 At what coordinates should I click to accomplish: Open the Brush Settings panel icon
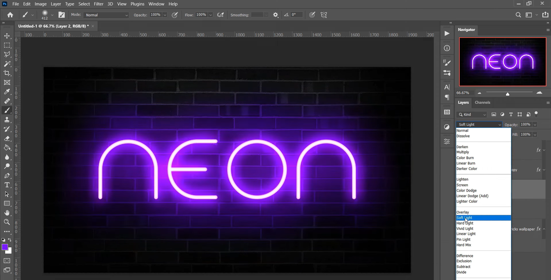click(x=447, y=62)
